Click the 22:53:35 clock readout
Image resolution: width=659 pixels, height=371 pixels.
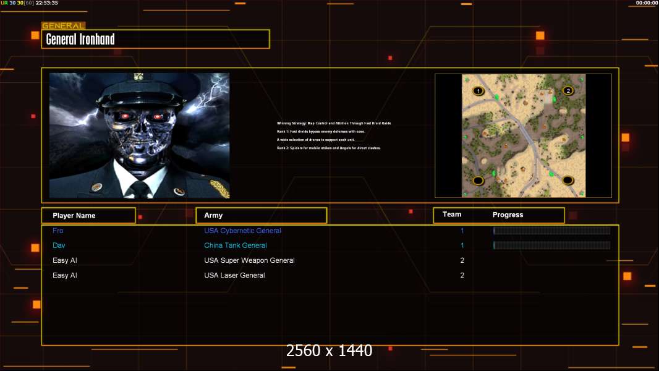(x=46, y=3)
